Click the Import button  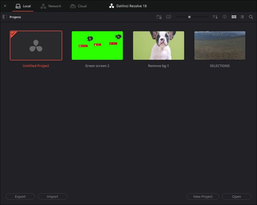click(53, 197)
